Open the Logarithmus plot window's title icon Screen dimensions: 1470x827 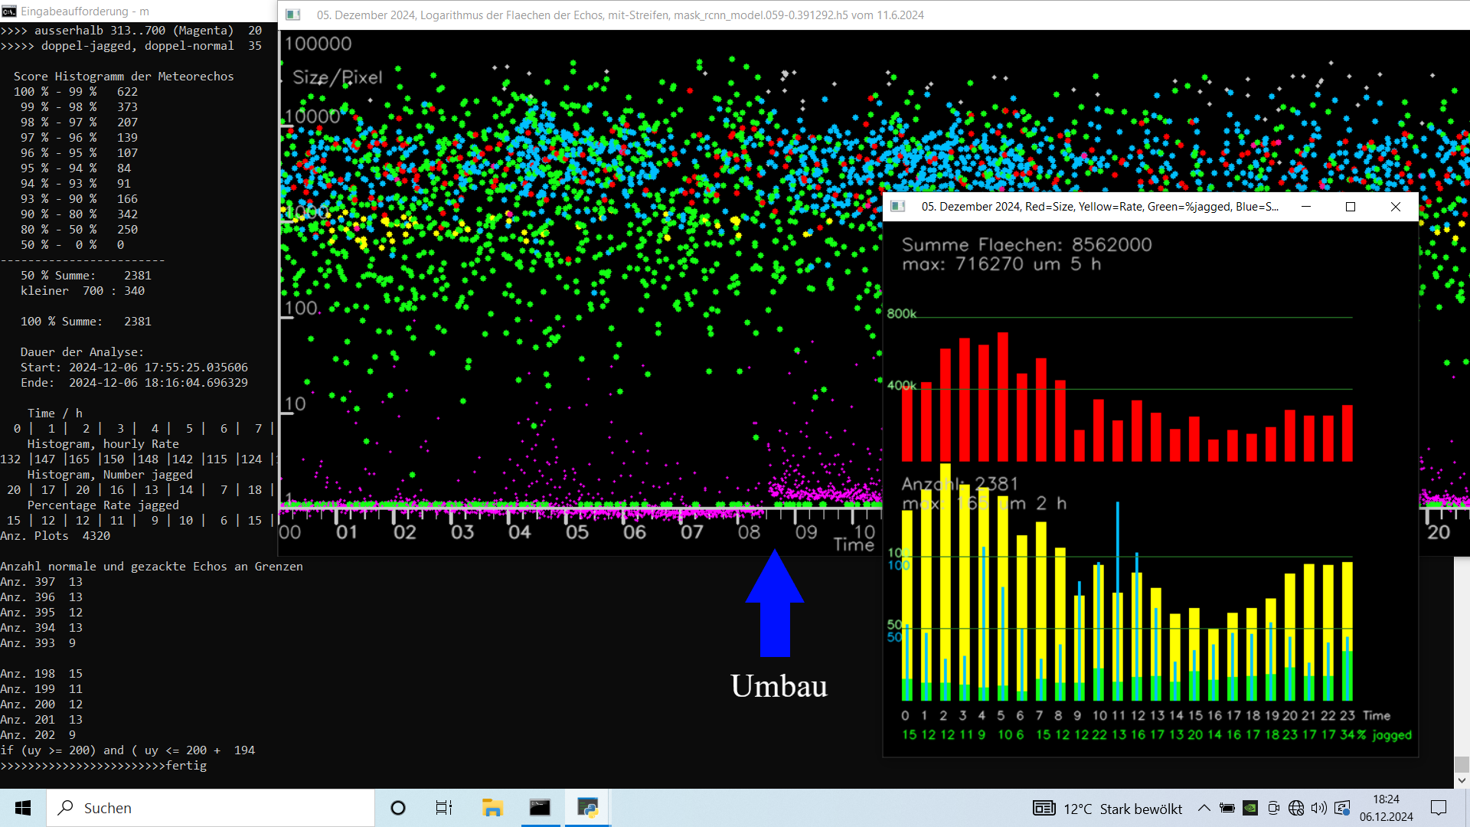tap(292, 15)
